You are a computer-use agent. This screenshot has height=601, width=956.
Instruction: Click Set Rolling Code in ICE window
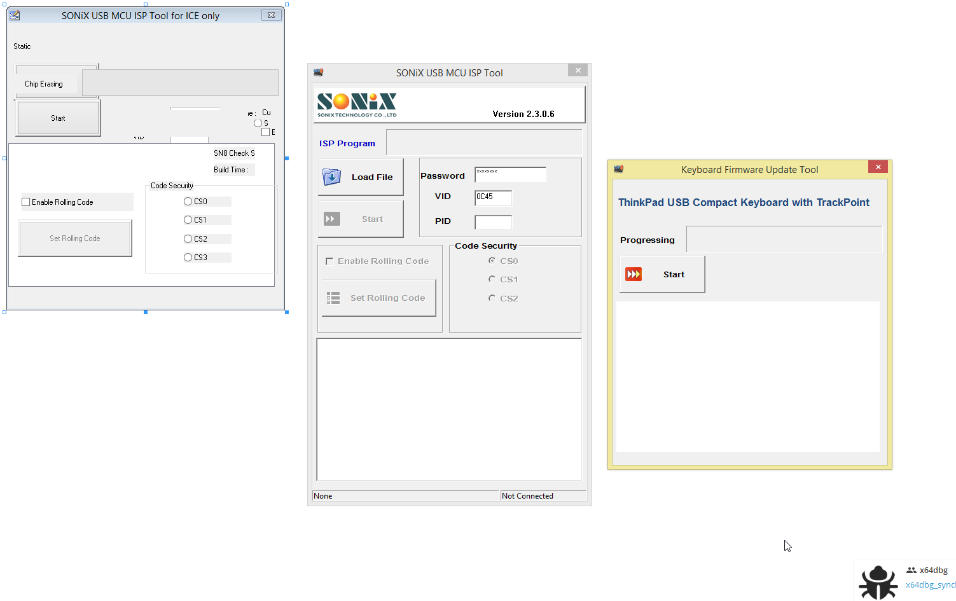point(75,238)
